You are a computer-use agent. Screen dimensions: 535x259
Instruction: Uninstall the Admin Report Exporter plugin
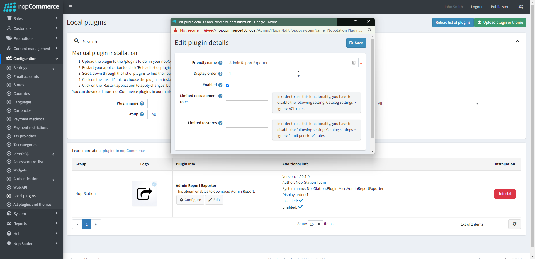[x=505, y=194]
